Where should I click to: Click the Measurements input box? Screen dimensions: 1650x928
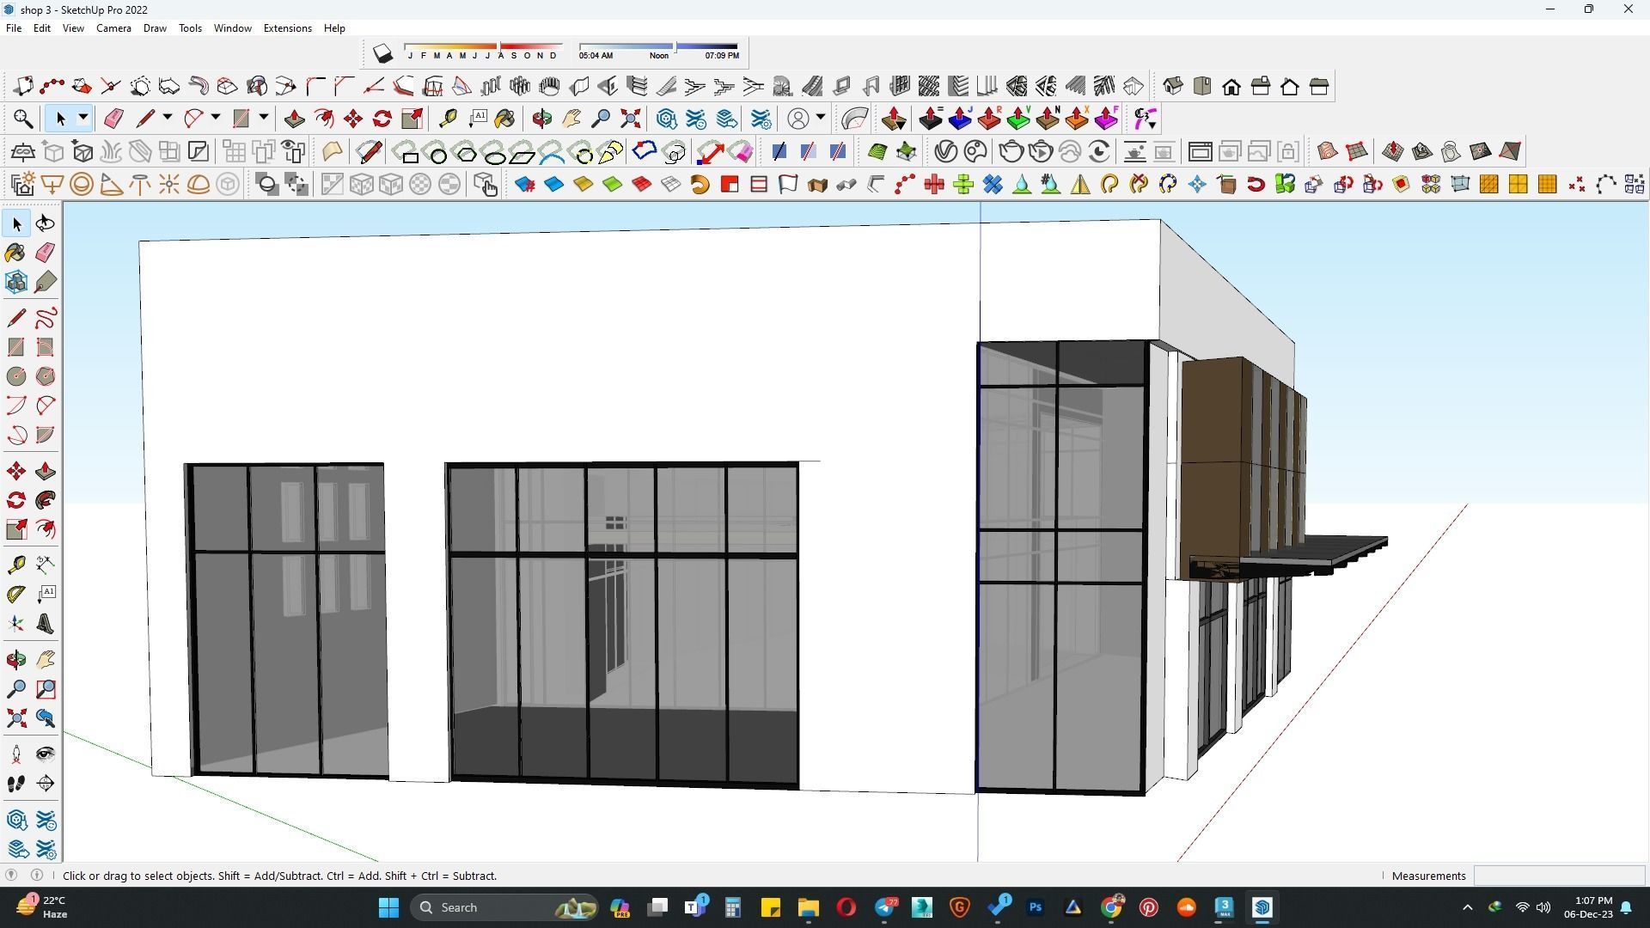point(1559,876)
